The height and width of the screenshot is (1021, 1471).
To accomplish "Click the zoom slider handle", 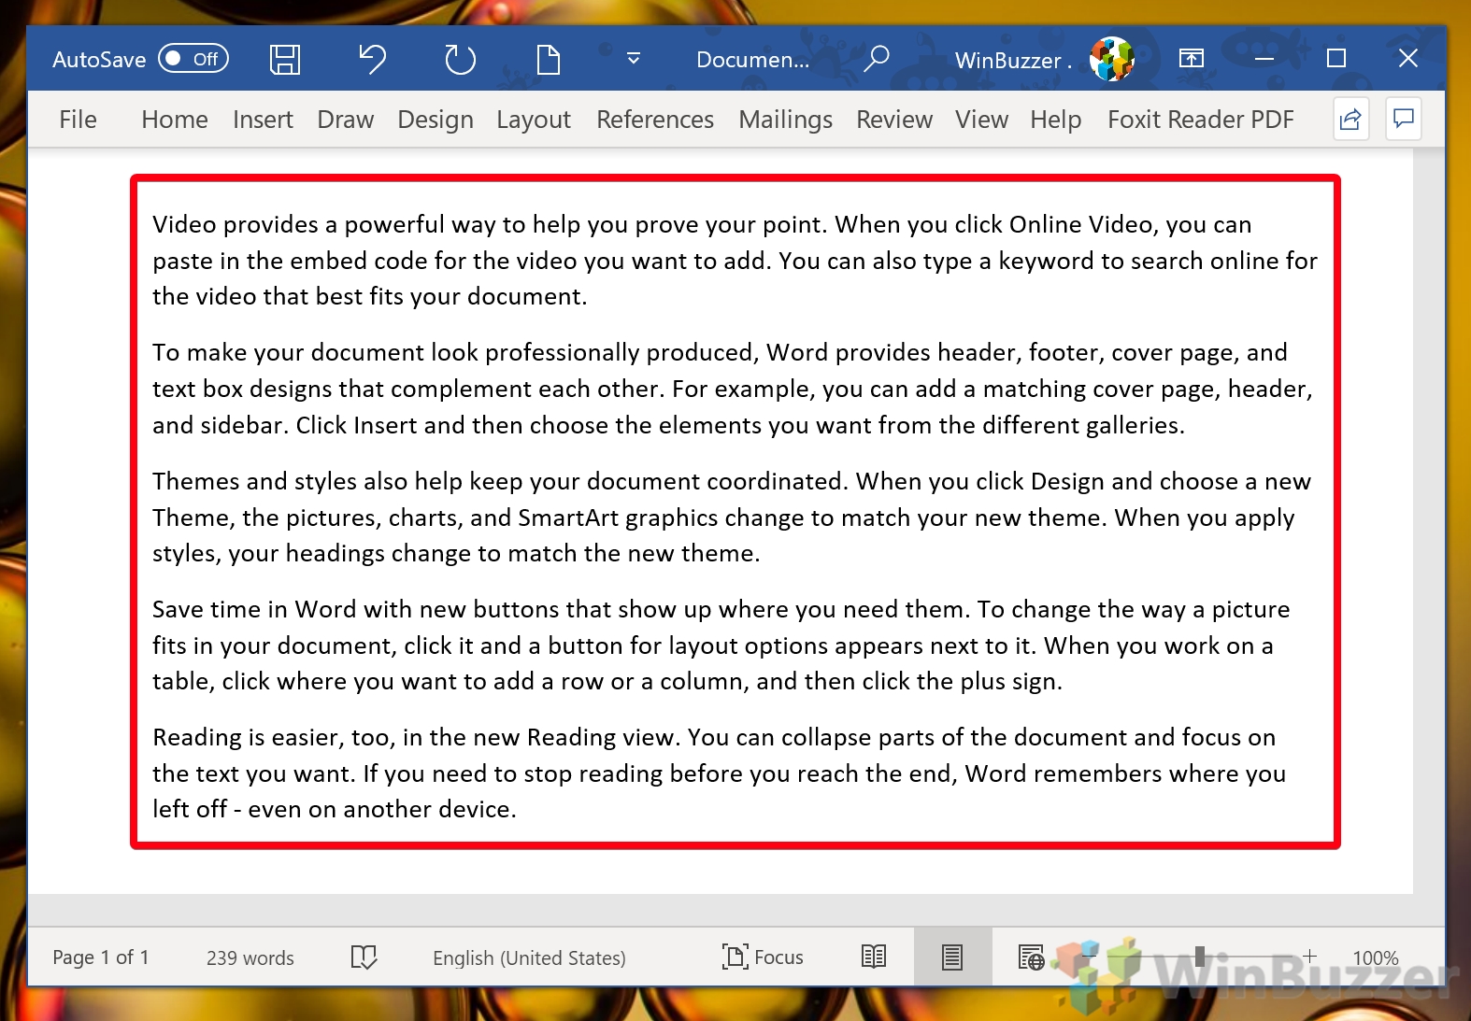I will [1199, 956].
